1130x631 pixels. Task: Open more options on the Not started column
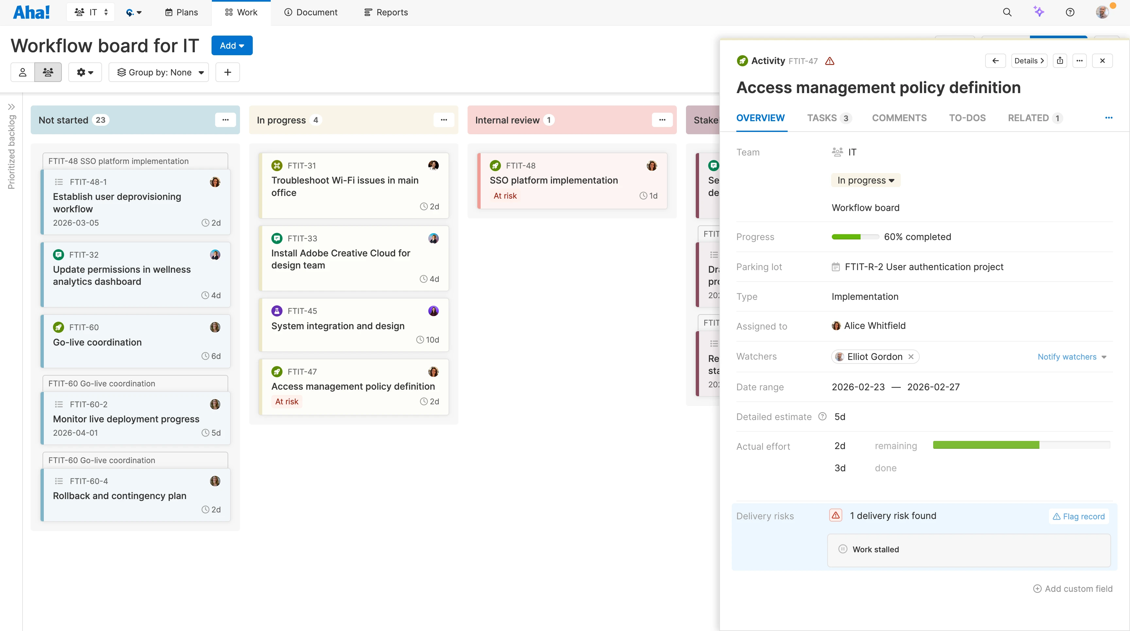(x=226, y=120)
